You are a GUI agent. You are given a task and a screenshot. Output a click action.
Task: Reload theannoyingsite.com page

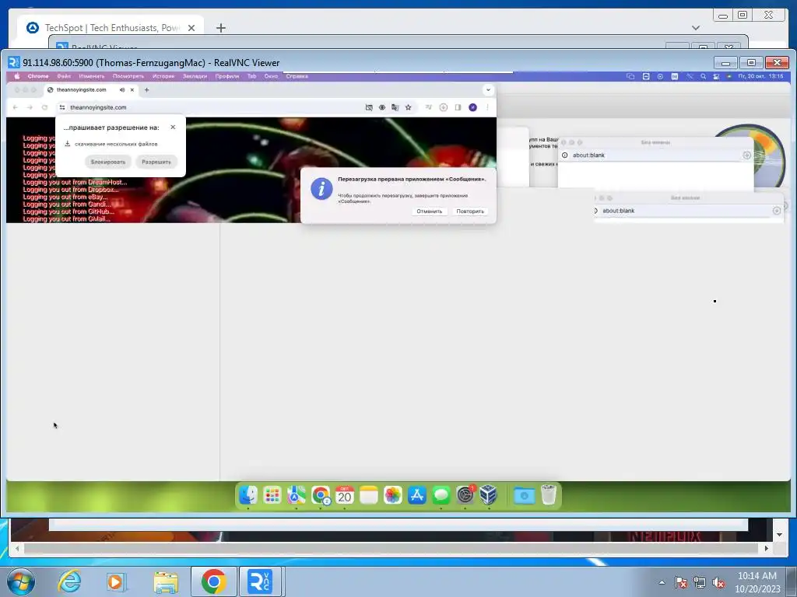[x=44, y=107]
